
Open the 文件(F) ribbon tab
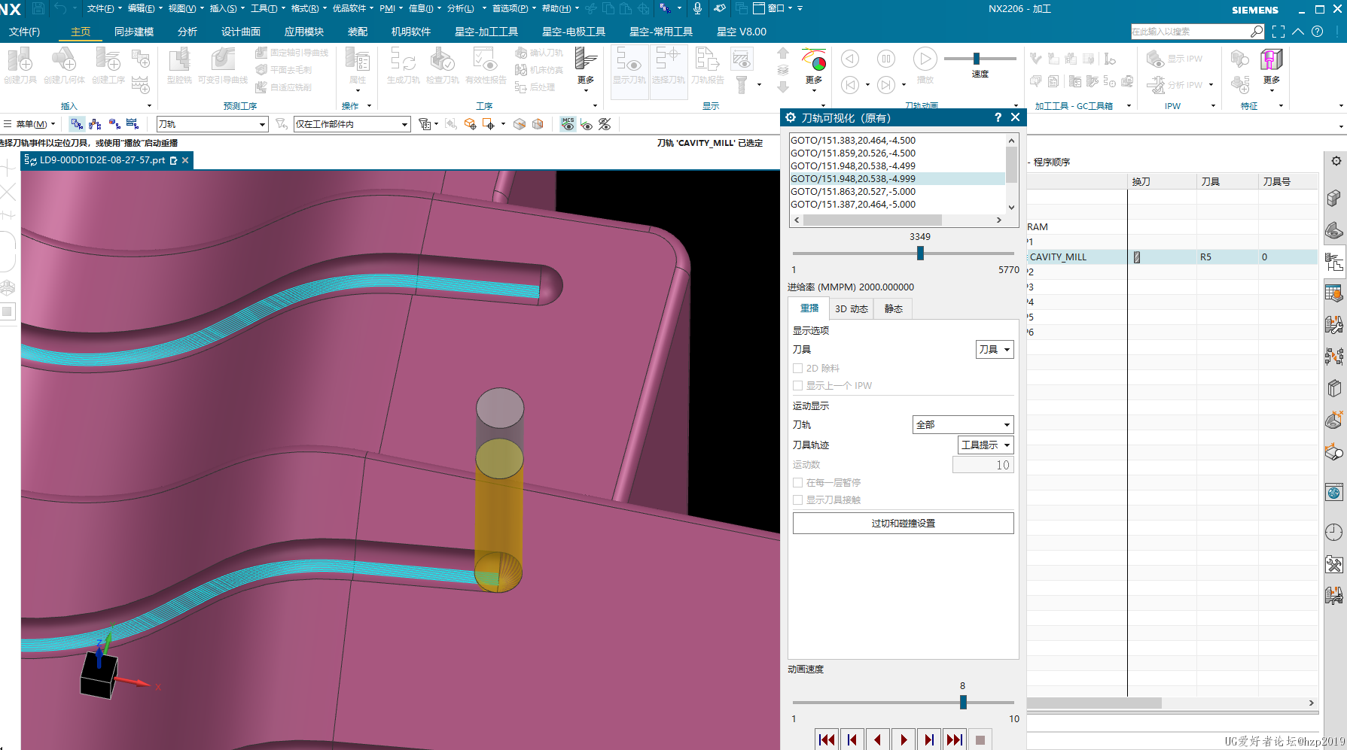click(24, 32)
